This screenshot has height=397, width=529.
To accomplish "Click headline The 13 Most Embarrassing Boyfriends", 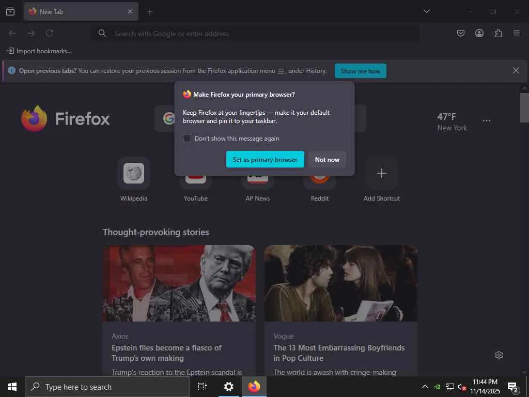I will (339, 353).
